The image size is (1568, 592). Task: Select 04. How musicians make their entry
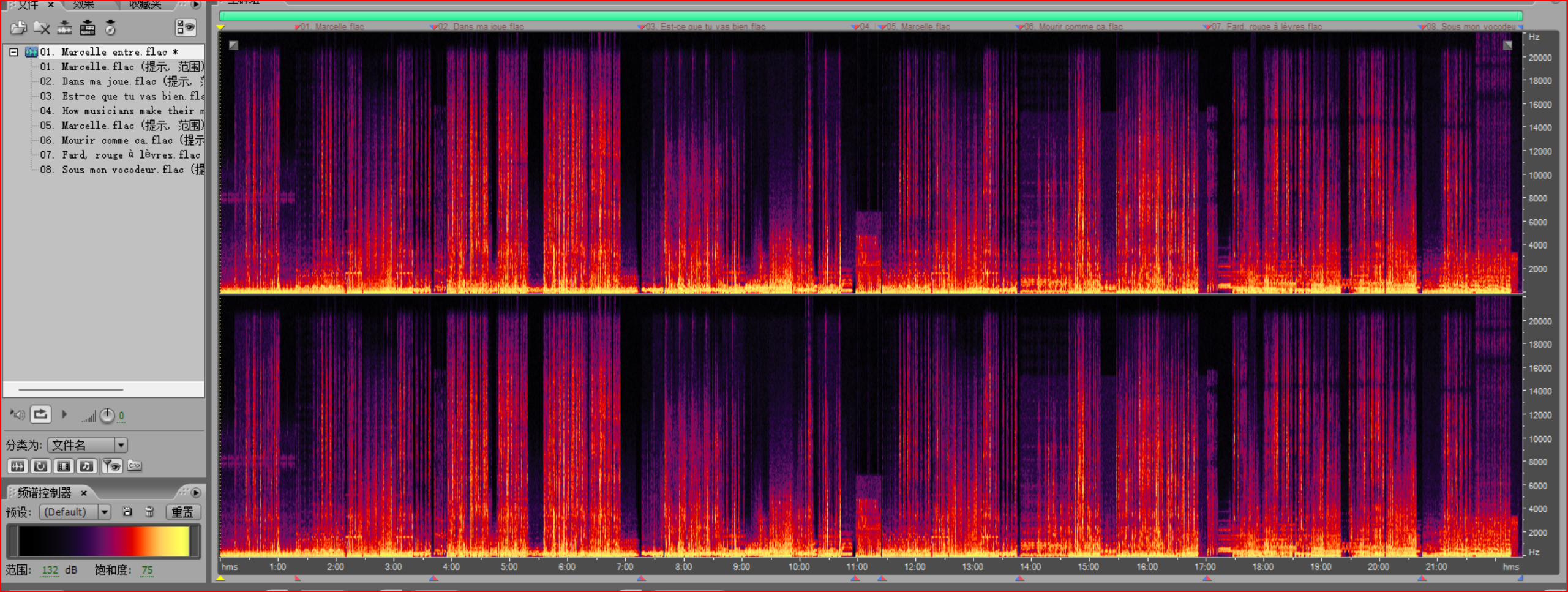click(x=122, y=111)
